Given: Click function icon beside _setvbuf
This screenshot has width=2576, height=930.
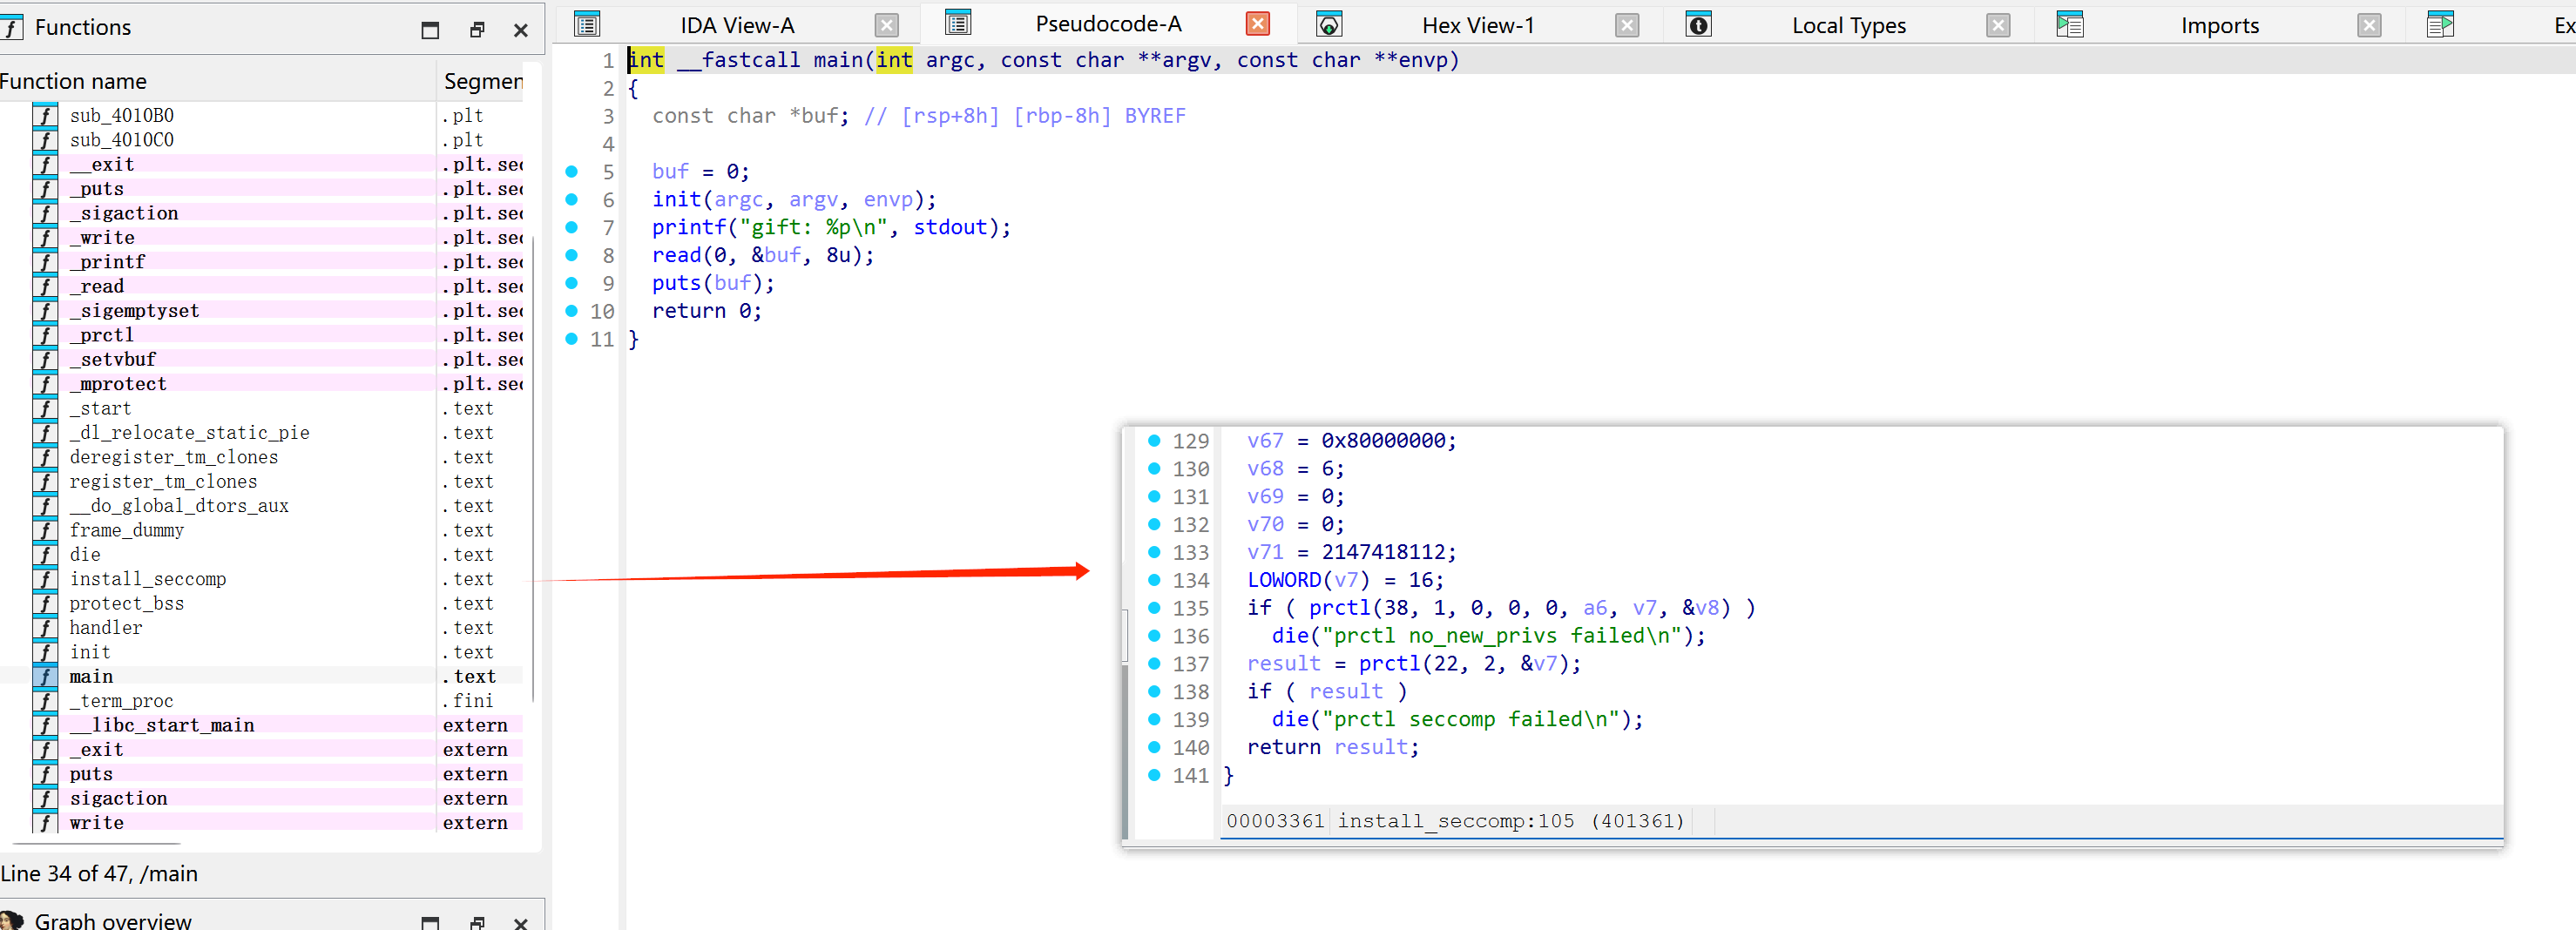Looking at the screenshot, I should 45,359.
